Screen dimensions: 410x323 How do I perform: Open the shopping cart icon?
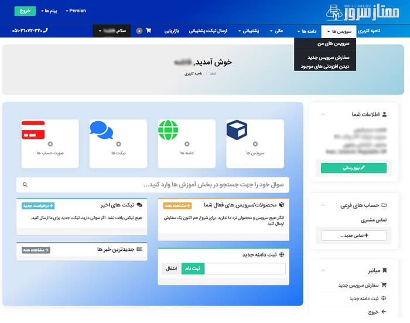click(149, 30)
